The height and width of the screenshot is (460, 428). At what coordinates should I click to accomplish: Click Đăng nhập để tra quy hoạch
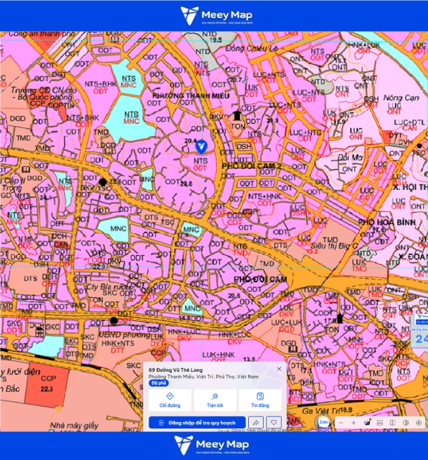point(197,423)
